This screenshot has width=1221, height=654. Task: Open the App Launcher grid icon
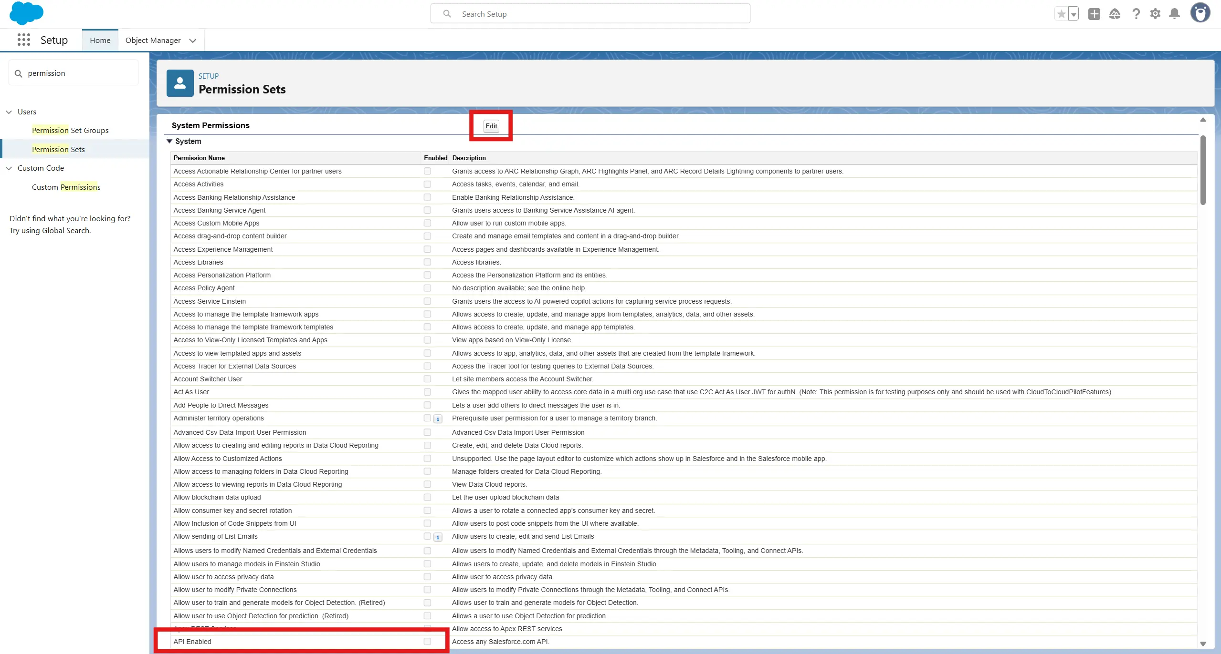[23, 40]
